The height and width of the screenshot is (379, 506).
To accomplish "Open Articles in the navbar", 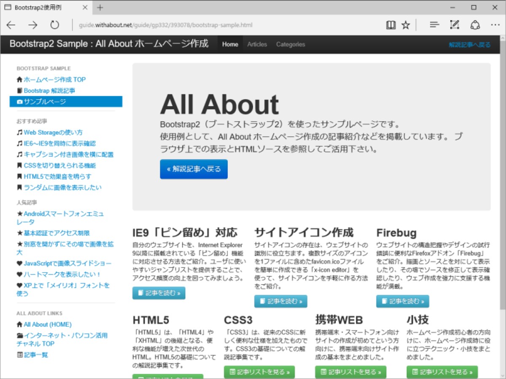I will point(257,45).
